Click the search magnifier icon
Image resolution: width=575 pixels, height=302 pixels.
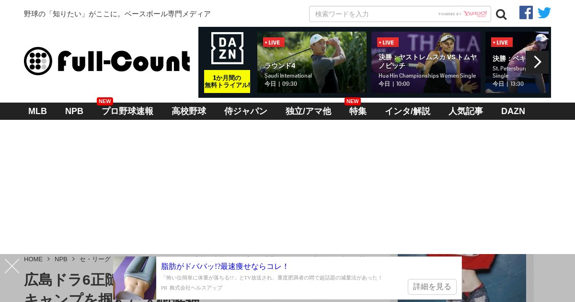coord(501,14)
